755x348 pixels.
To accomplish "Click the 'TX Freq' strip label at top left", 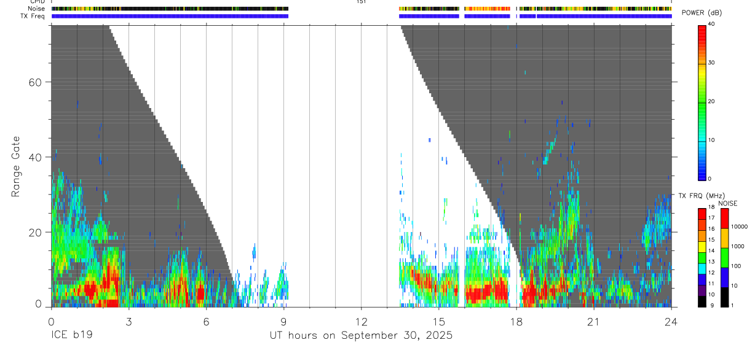I will 33,16.
